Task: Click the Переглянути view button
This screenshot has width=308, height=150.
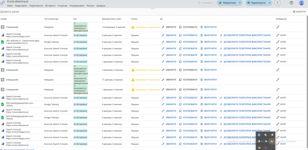Action: point(257,3)
